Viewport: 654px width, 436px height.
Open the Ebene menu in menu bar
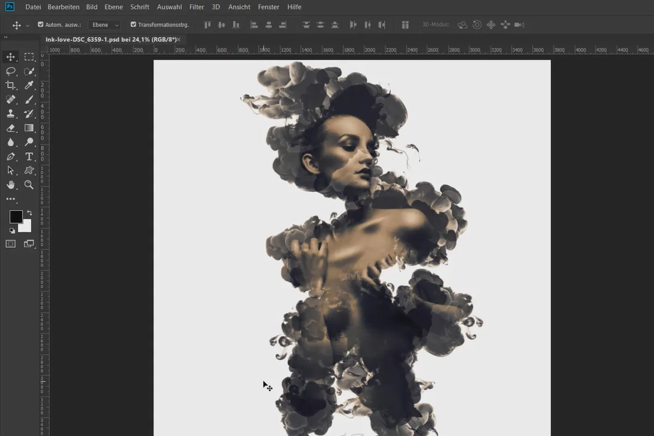tap(114, 7)
